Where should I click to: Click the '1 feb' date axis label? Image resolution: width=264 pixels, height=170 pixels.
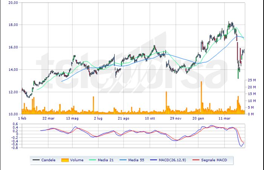22,118
